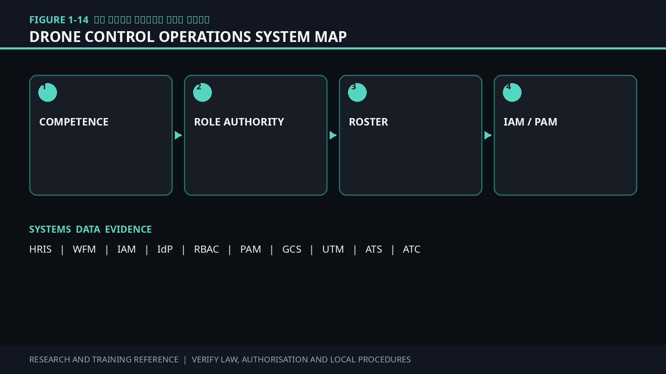Image resolution: width=666 pixels, height=374 pixels.
Task: Click arrow between Role Authority and Roster
Action: tap(333, 135)
